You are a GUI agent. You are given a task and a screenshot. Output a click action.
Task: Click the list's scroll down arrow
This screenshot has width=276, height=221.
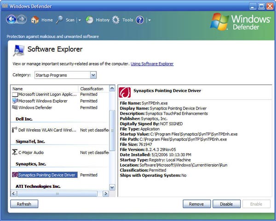112,187
